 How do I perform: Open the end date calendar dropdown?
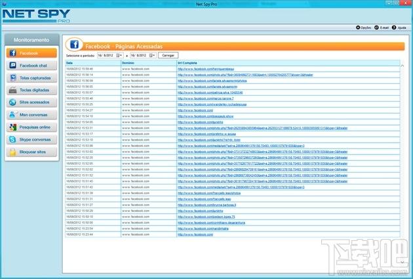coord(152,55)
